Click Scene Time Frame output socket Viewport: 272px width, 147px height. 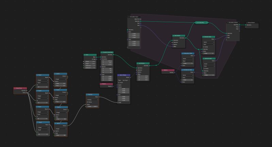pyautogui.click(x=27, y=93)
